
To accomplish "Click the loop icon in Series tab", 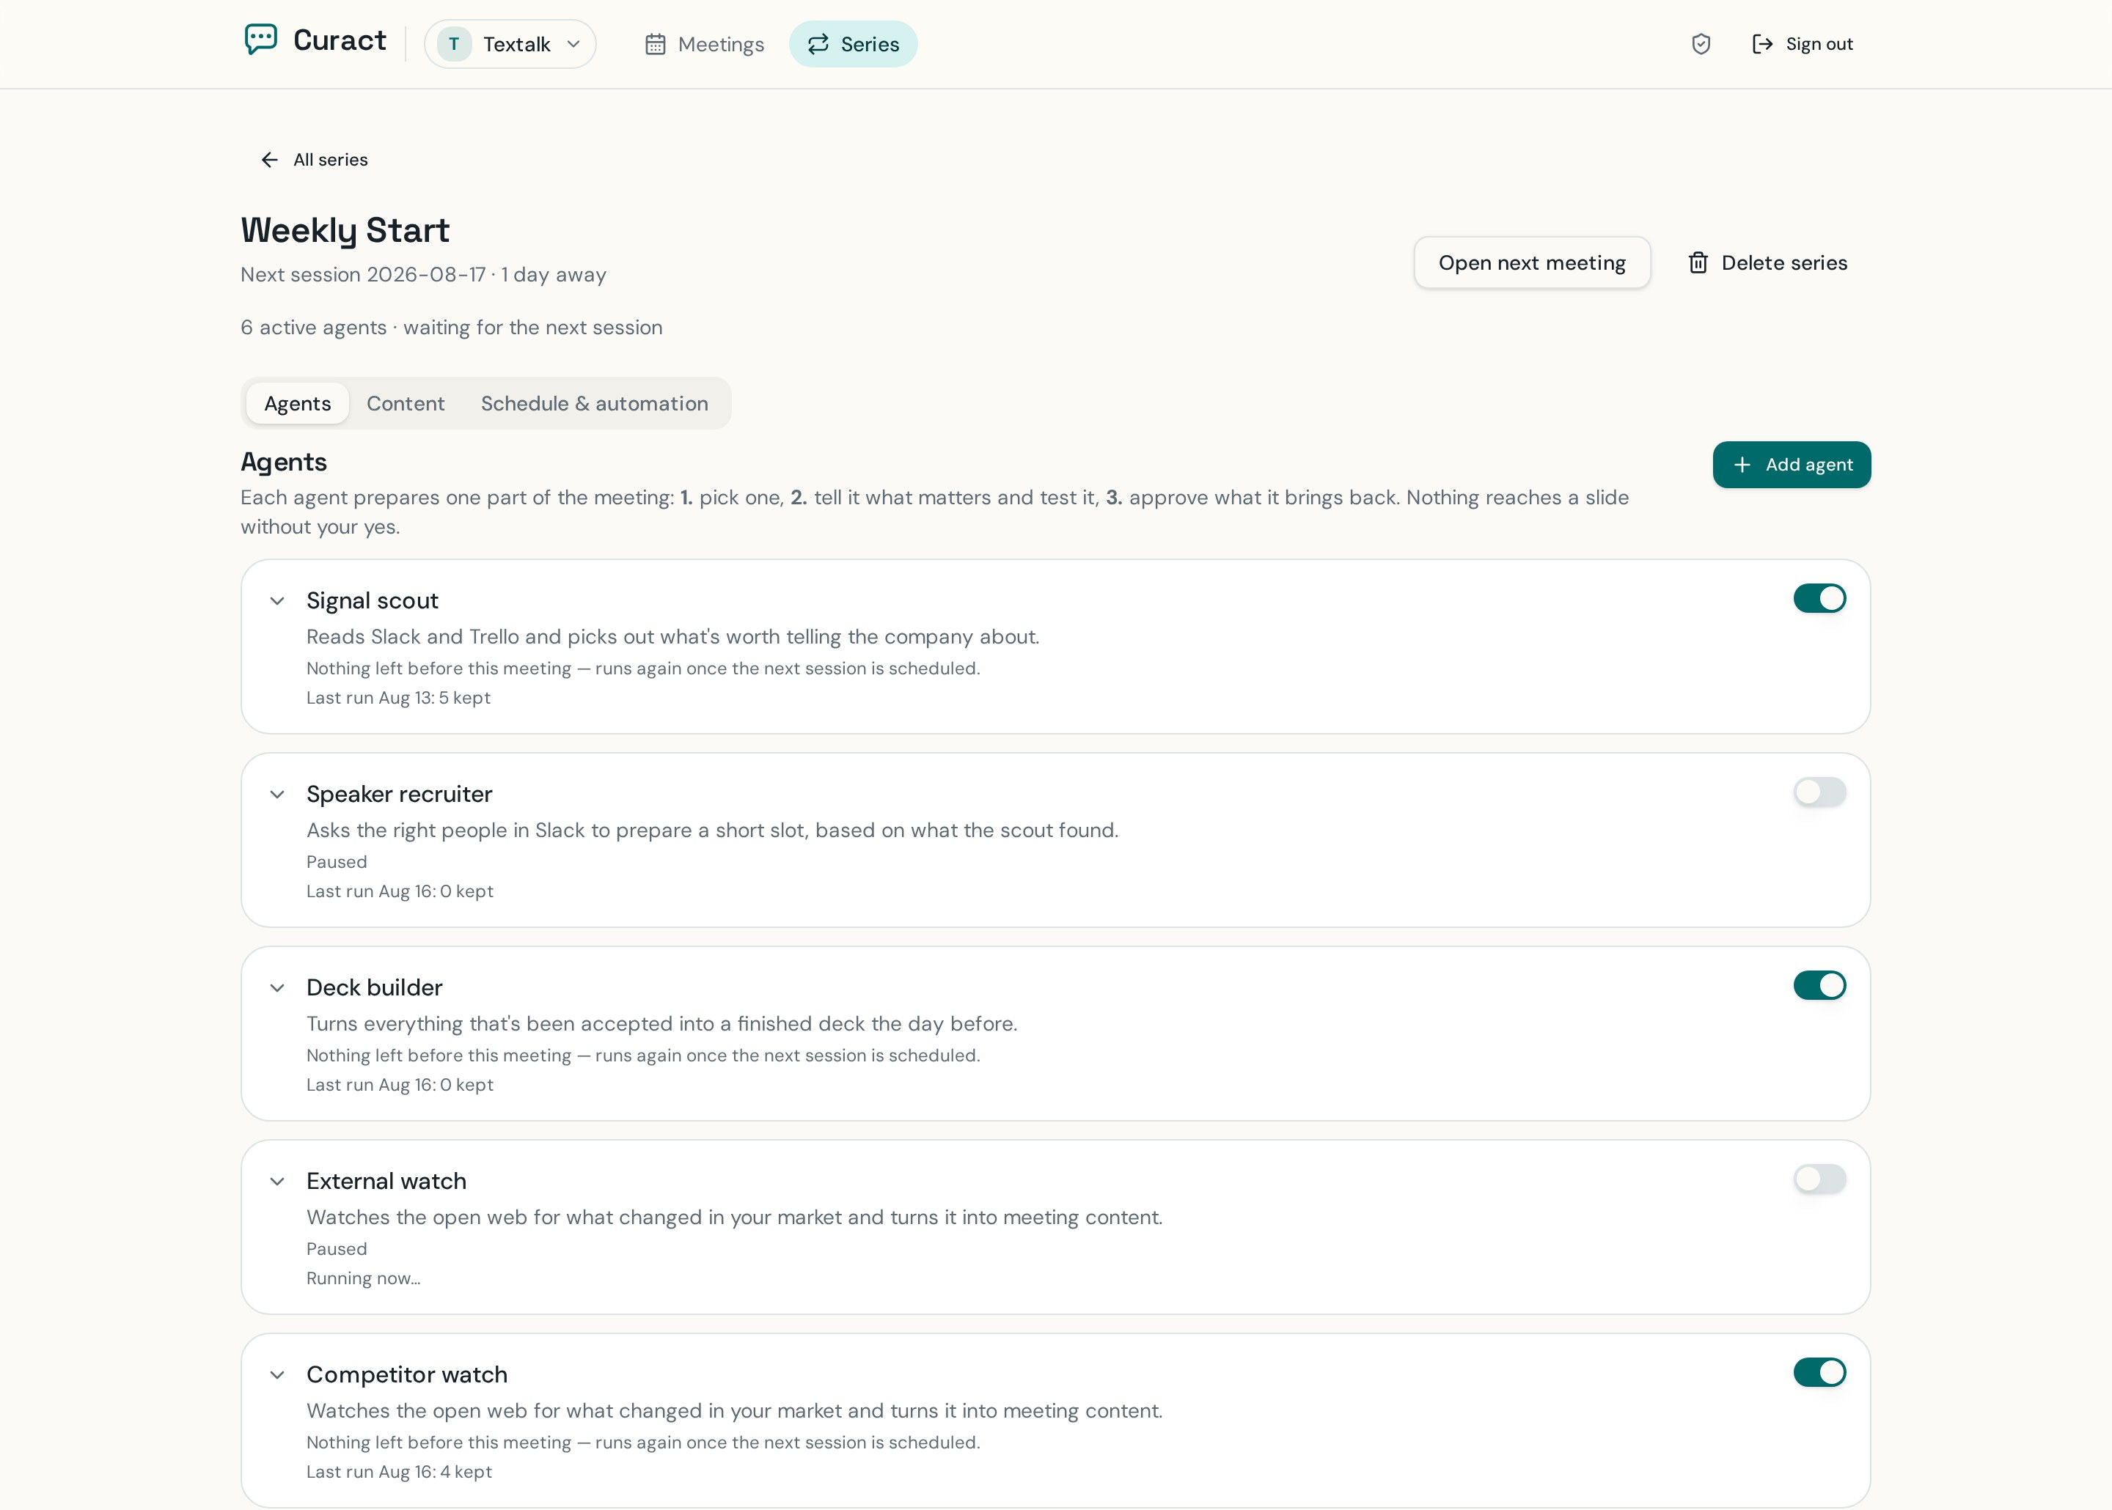I will pyautogui.click(x=818, y=44).
